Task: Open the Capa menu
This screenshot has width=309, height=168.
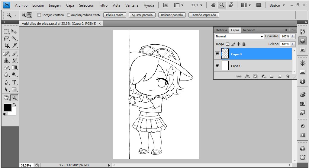Action: coord(70,5)
